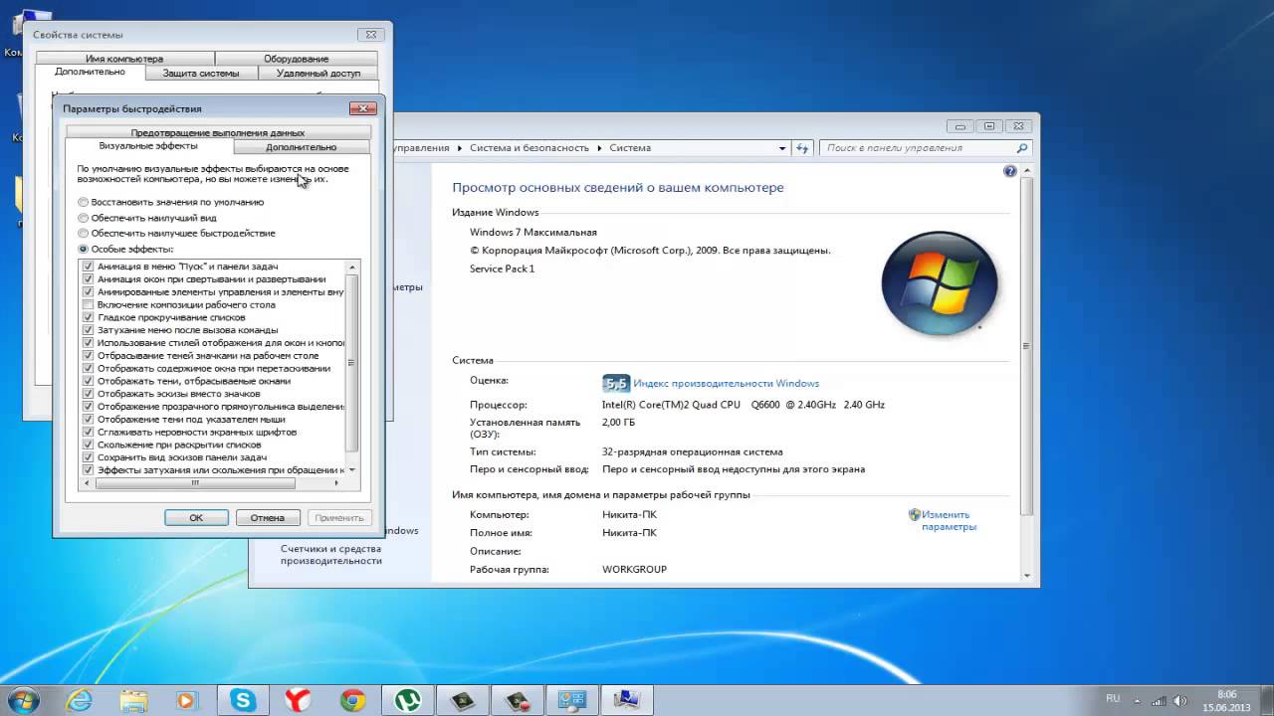Toggle Отображать эскизы вместо значков checkbox

pos(89,394)
